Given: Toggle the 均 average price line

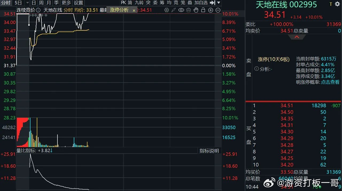Looking at the screenshot, I should click(x=169, y=3).
